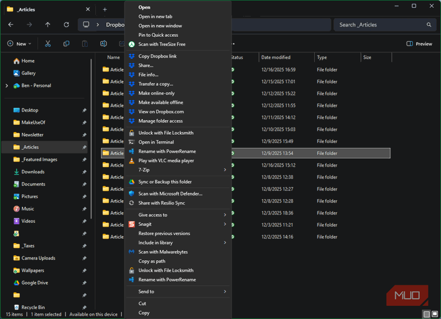Viewport: 441px width, 319px height.
Task: Choose Sync or Backup this folder
Action: pyautogui.click(x=178, y=182)
